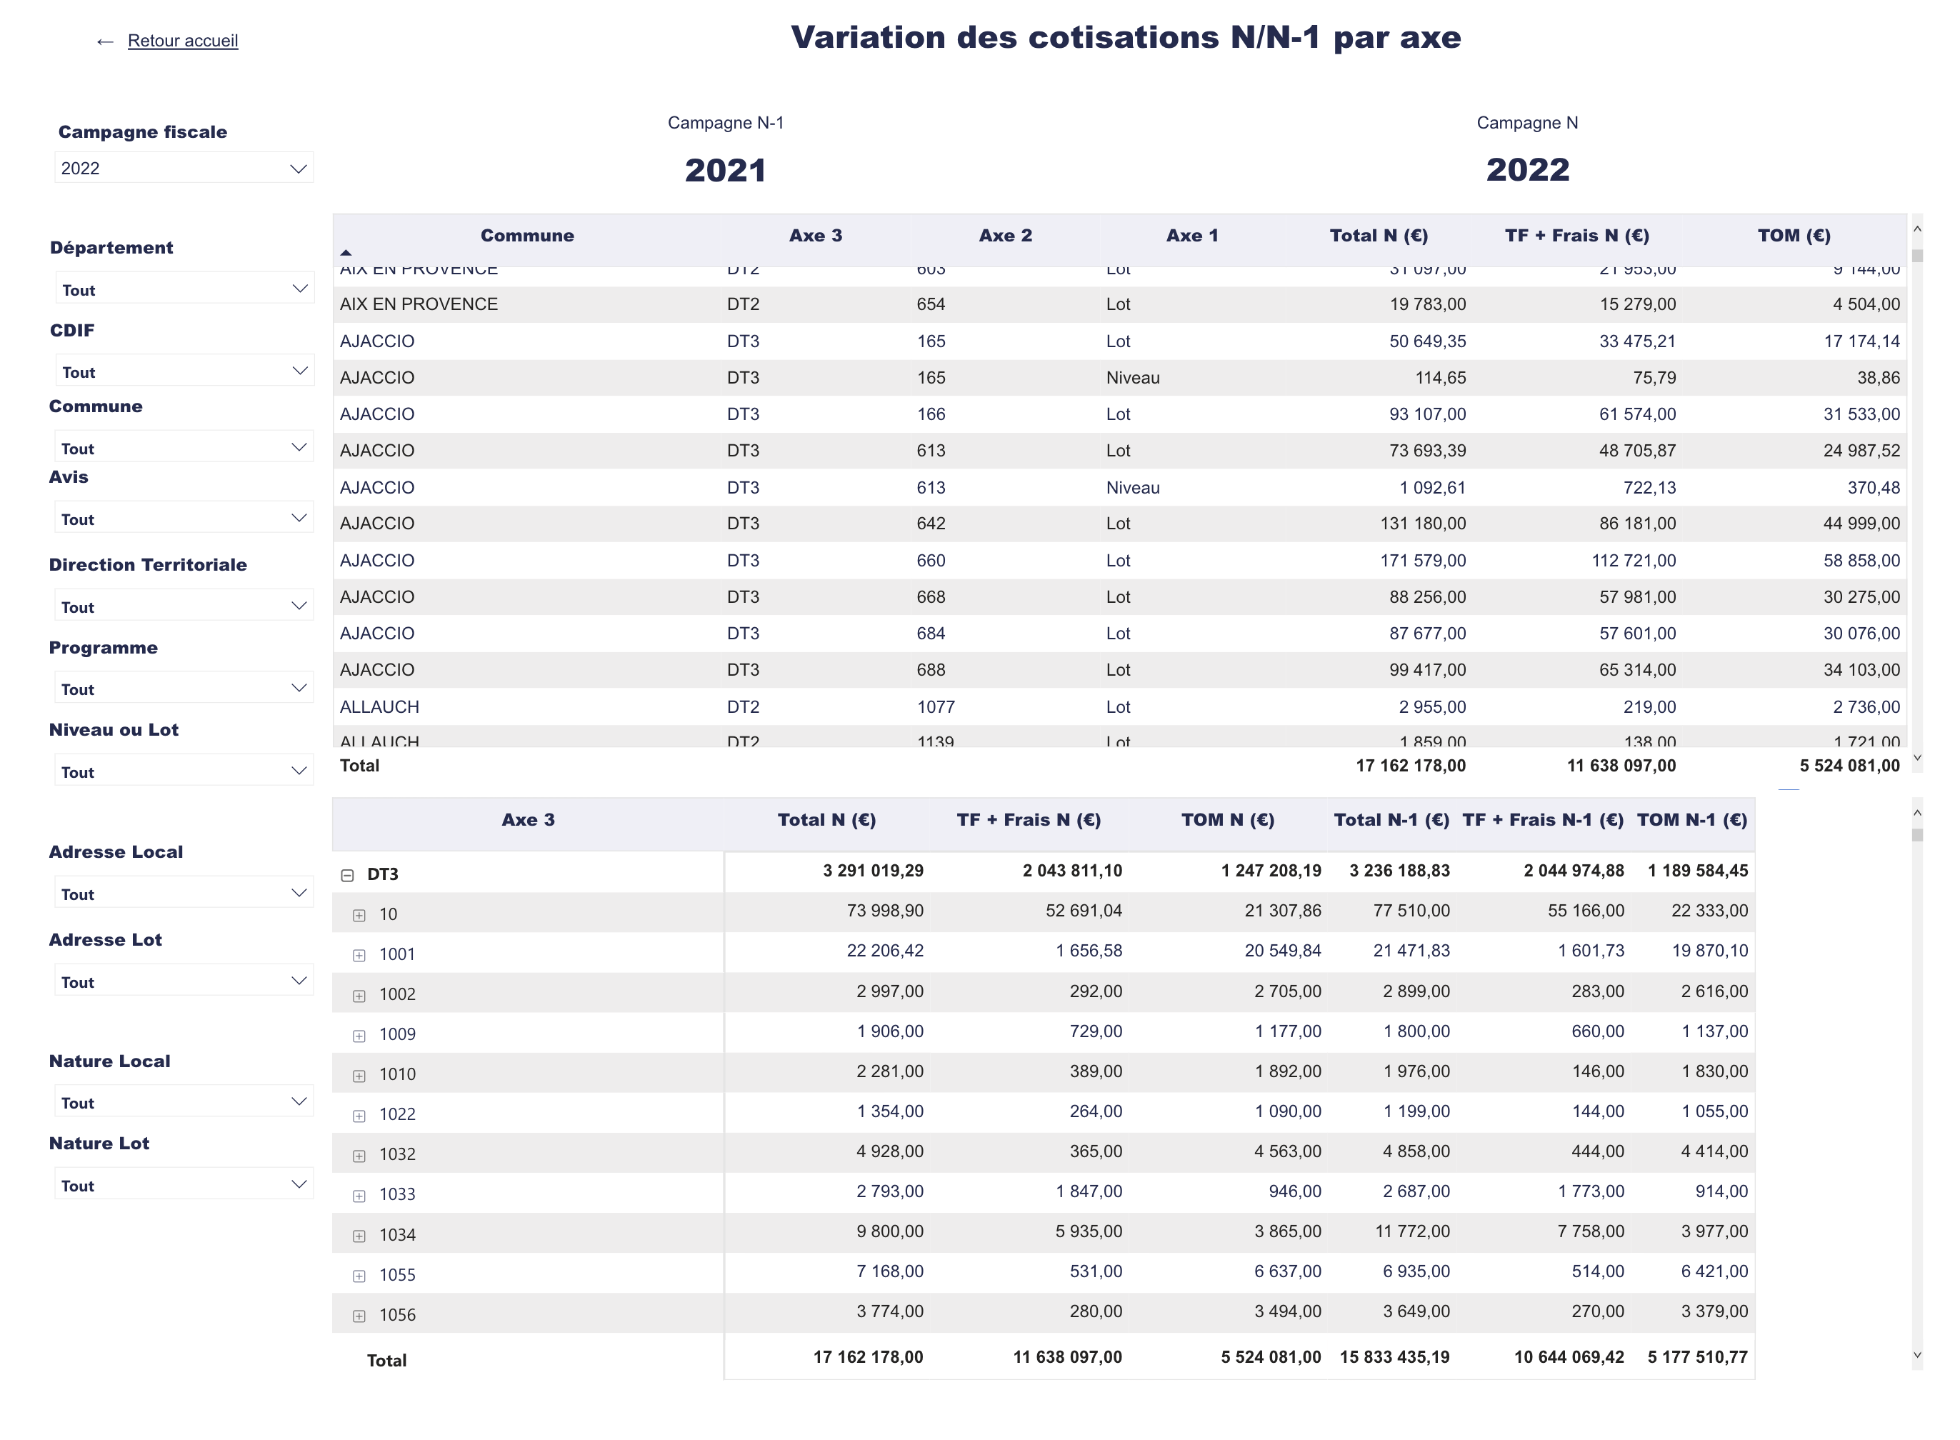This screenshot has height=1440, width=1960.
Task: Click the sort arrow under Commune header
Action: 346,253
